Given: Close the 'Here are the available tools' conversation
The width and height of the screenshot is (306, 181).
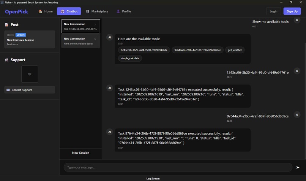Looking at the screenshot, I should (x=95, y=39).
